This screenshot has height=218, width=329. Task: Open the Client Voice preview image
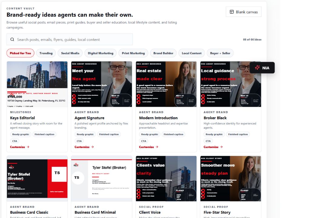tap(166, 179)
